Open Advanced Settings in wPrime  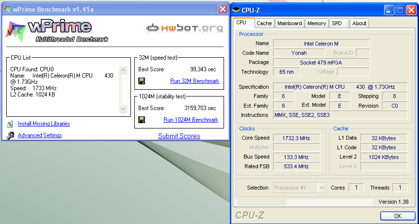click(x=40, y=135)
